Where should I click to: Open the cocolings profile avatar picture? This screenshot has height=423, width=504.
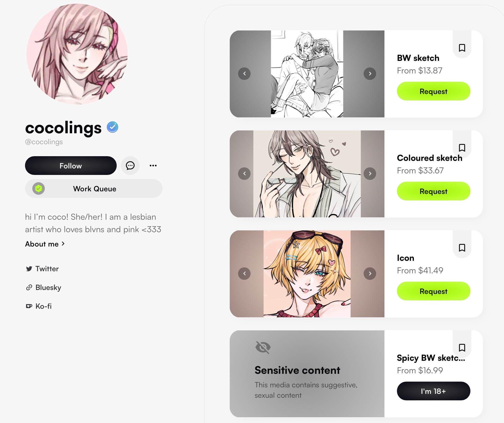[77, 54]
